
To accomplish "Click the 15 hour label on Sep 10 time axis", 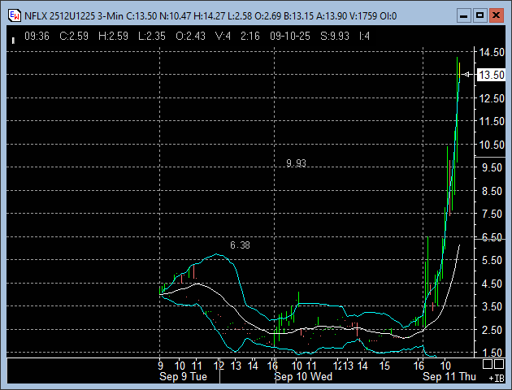I will [x=384, y=366].
